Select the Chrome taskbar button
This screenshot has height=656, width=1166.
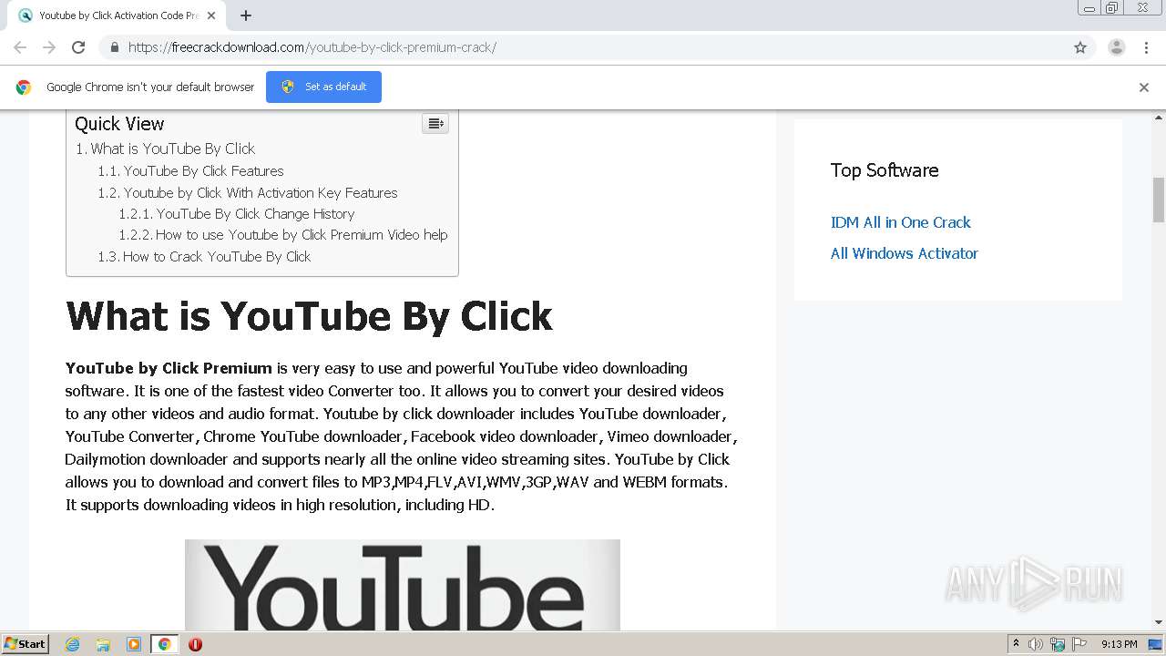[164, 644]
